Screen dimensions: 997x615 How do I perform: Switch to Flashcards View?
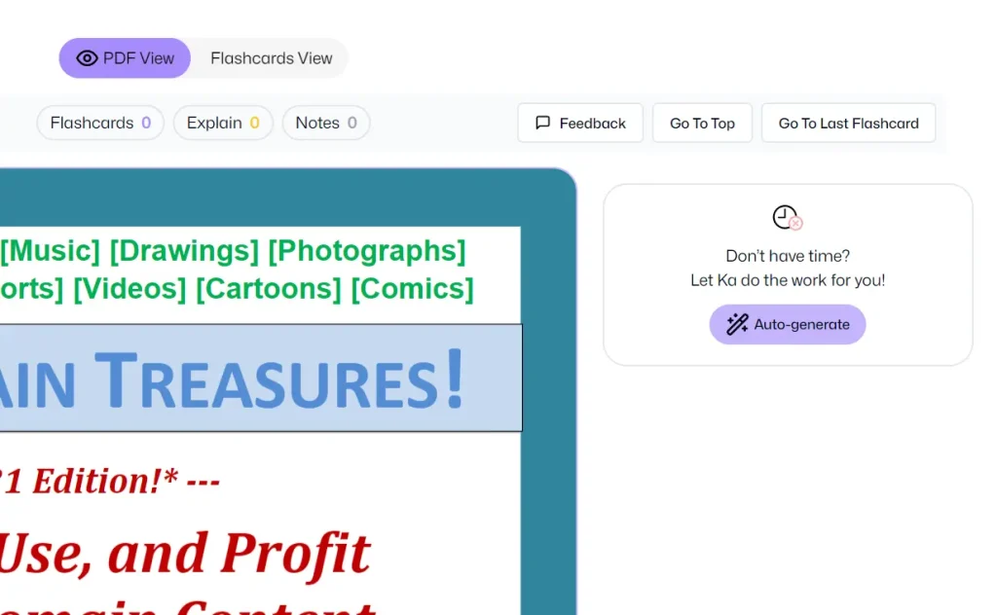(272, 58)
